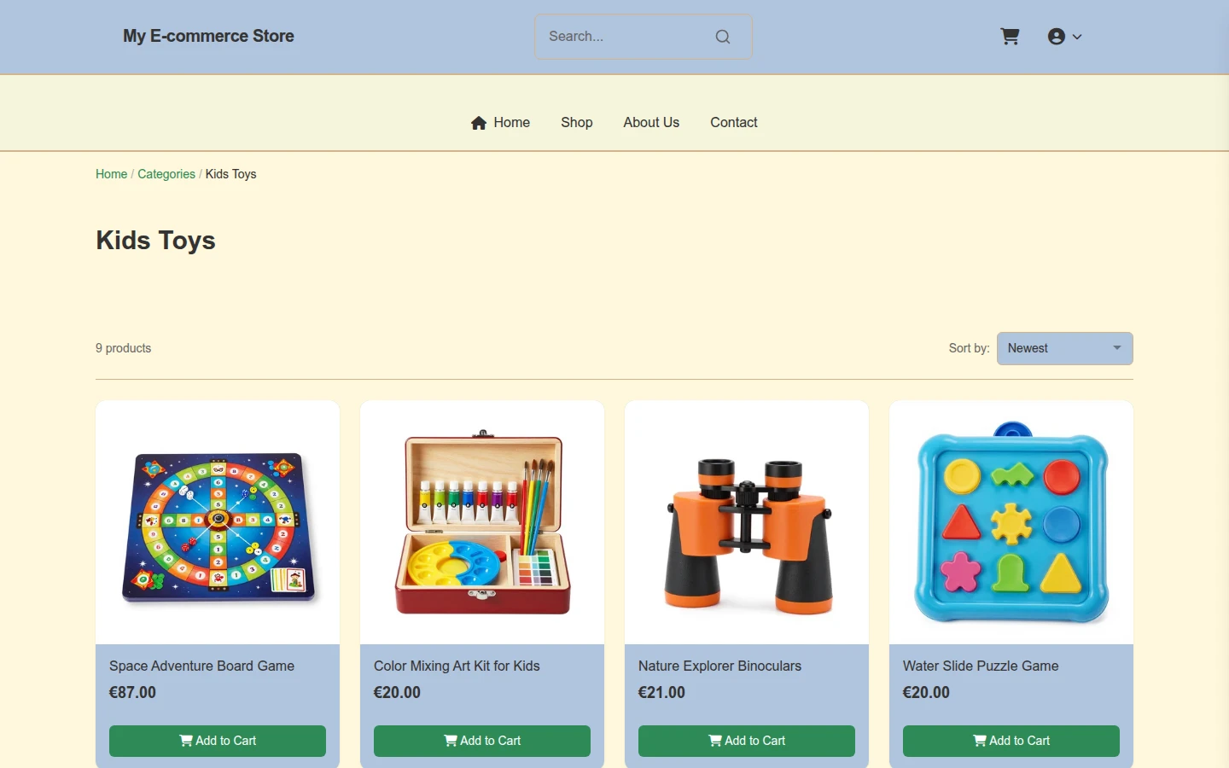This screenshot has width=1229, height=768.
Task: Click the 9 products count text
Action: tap(123, 348)
